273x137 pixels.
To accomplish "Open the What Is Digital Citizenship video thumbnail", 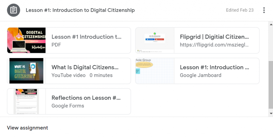I will point(26,71).
